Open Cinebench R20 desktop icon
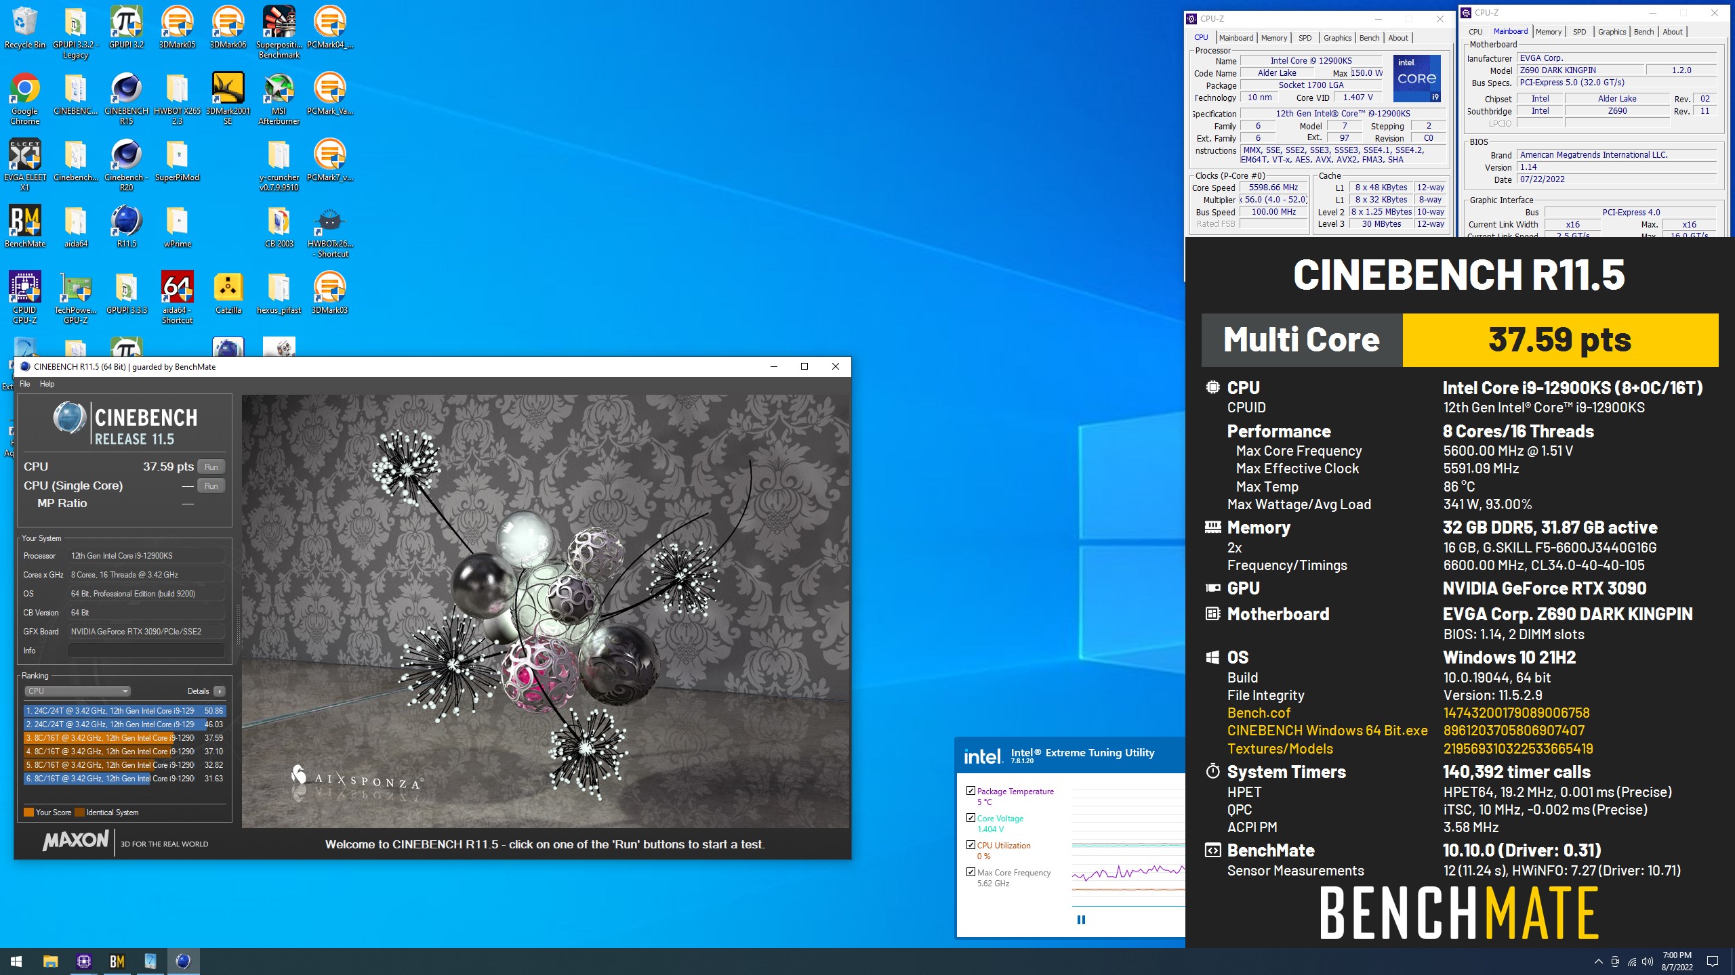 pyautogui.click(x=127, y=165)
